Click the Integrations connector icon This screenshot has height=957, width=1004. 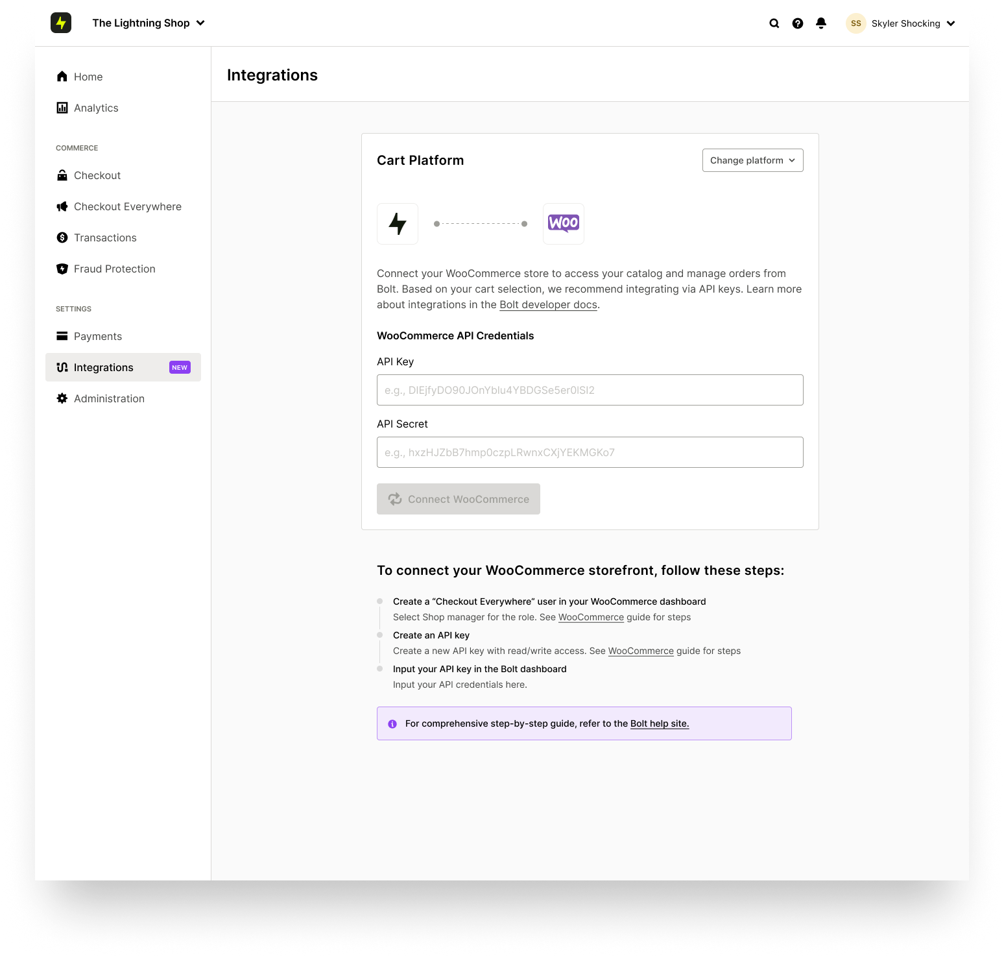pos(62,367)
